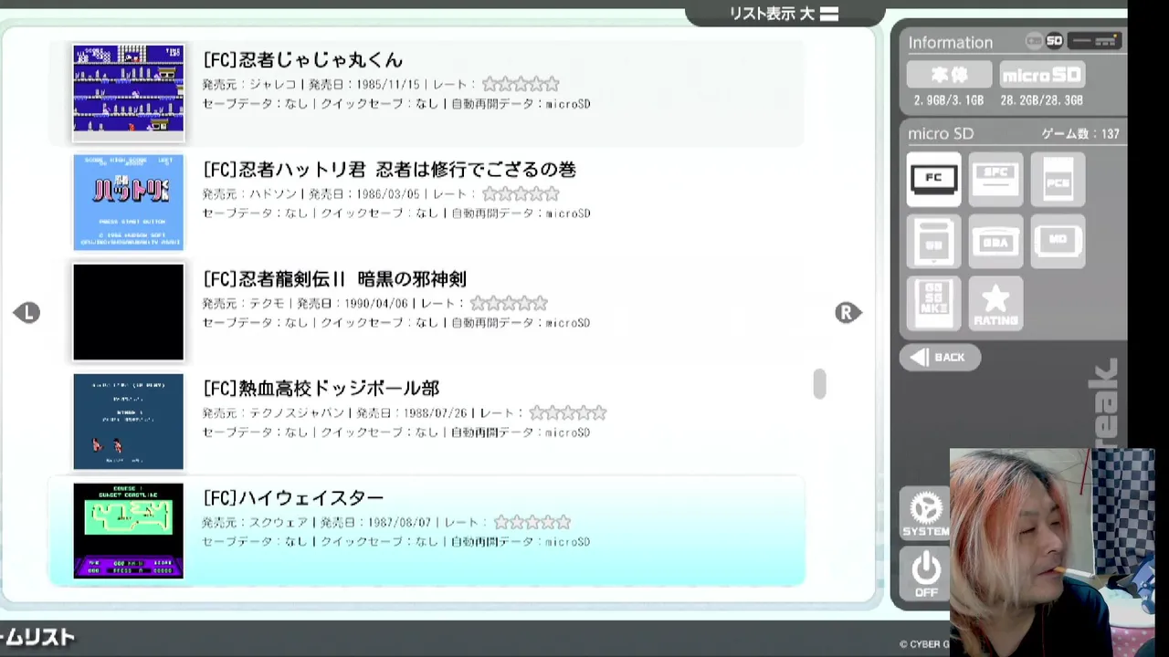Viewport: 1169px width, 657px height.
Task: Set star rating for 熱血高校ドッジボール部
Action: pos(568,412)
